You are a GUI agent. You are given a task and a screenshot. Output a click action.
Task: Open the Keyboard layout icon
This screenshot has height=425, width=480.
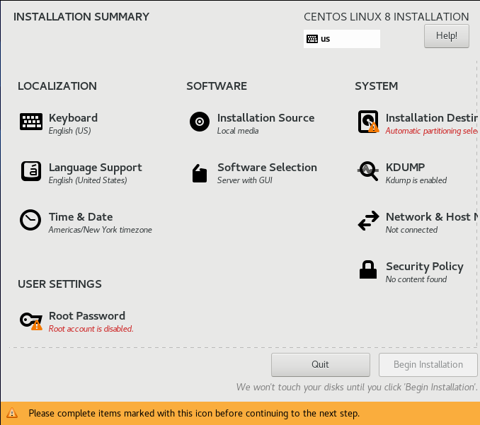[31, 122]
